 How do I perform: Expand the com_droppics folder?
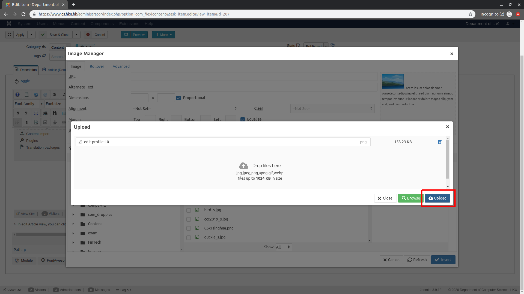73,215
